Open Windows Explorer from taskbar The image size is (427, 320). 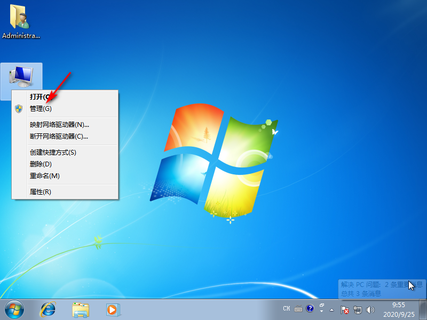81,309
